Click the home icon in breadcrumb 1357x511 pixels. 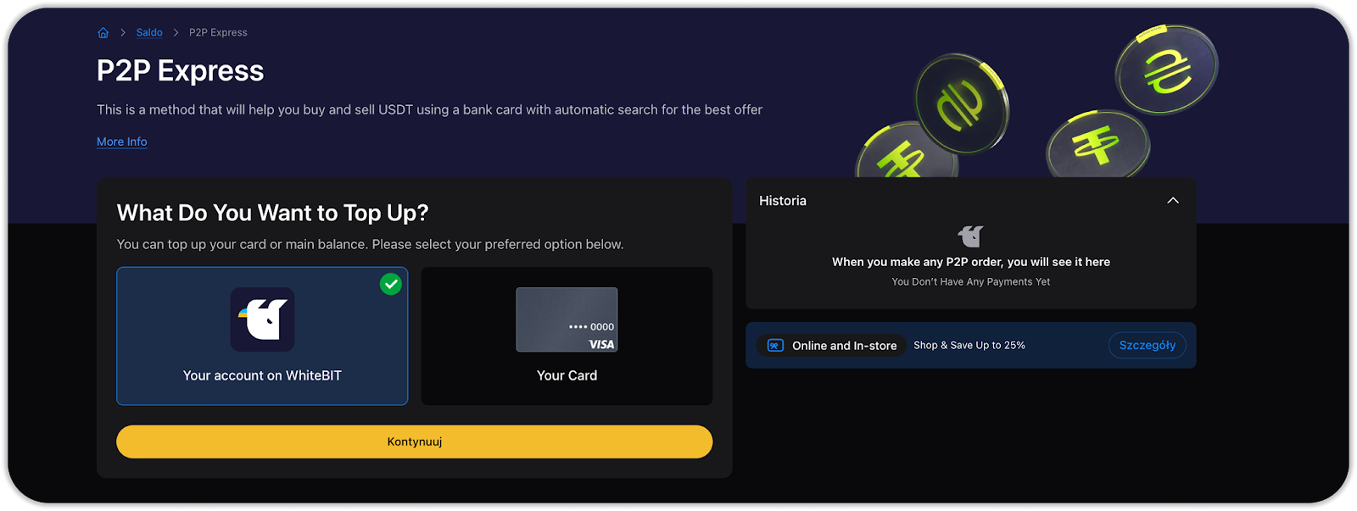tap(103, 33)
